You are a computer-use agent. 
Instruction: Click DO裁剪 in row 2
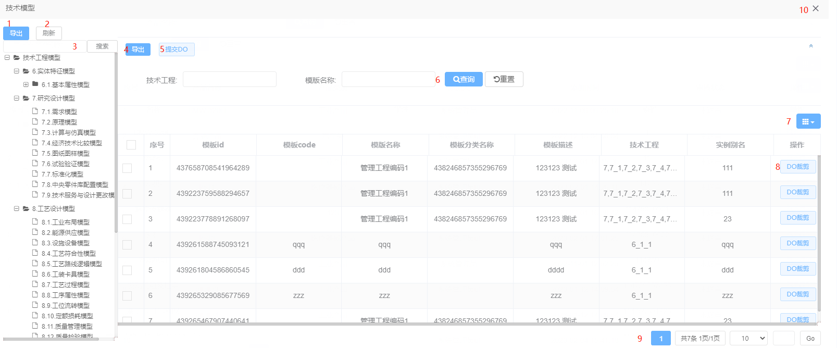pos(798,192)
